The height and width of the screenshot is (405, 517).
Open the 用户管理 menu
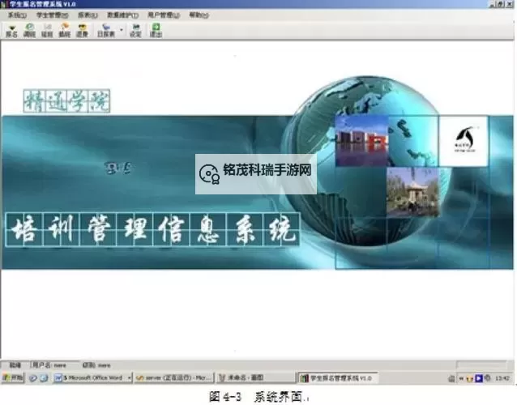click(164, 15)
